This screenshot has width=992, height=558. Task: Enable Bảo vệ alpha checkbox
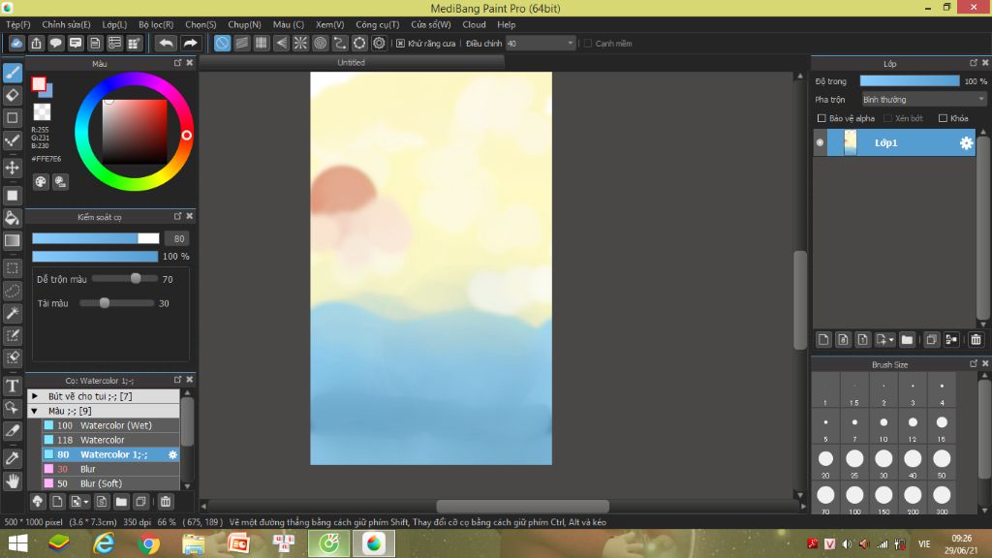pos(821,118)
